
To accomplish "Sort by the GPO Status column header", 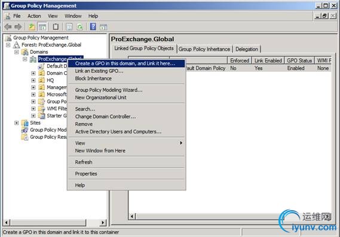I will 299,60.
